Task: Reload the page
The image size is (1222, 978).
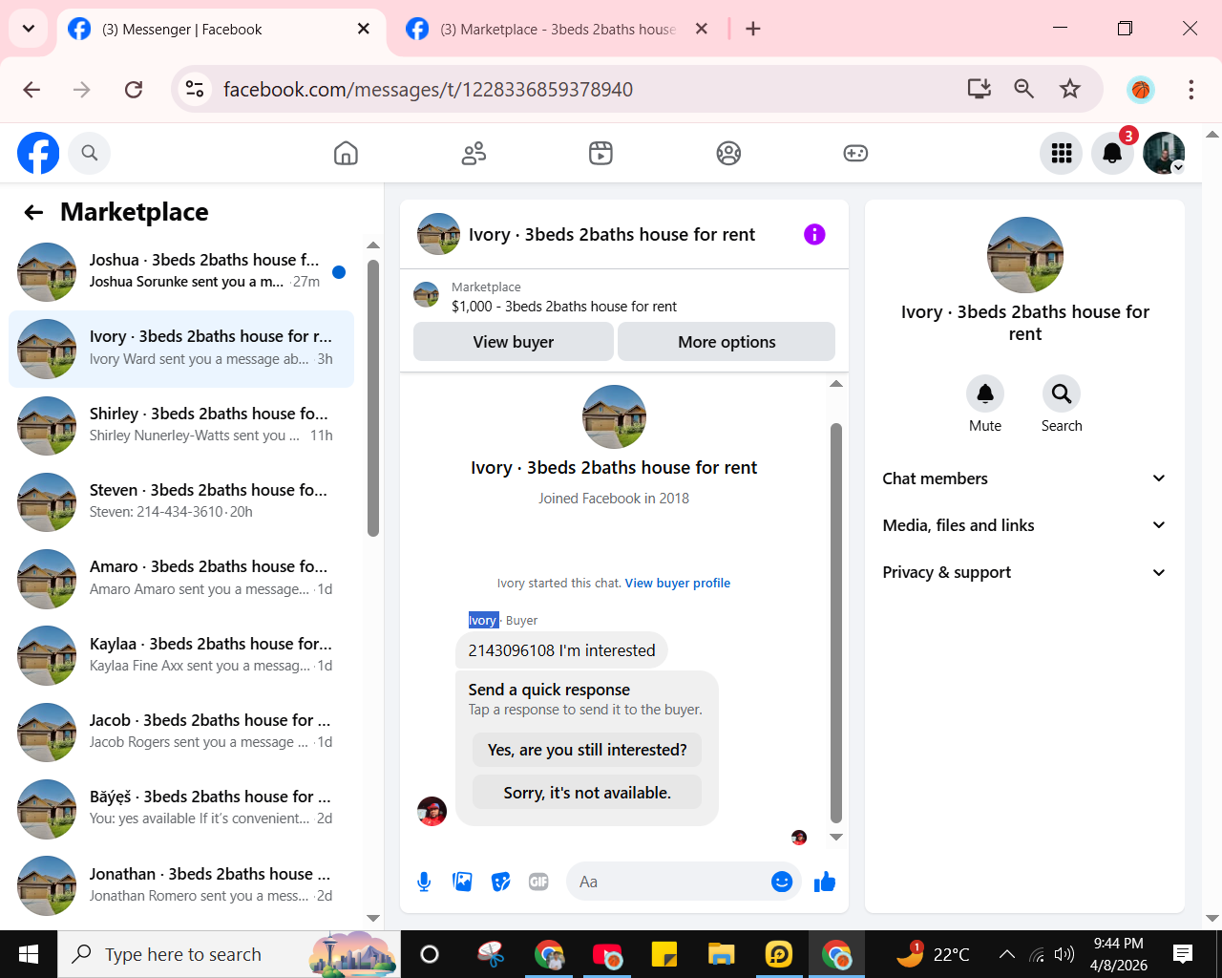Action: tap(134, 90)
